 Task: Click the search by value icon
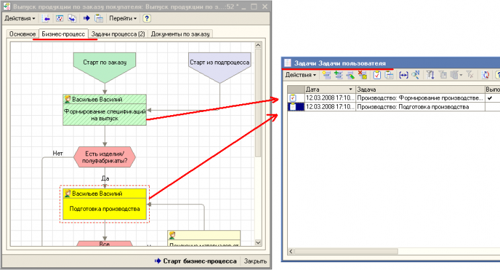point(415,75)
